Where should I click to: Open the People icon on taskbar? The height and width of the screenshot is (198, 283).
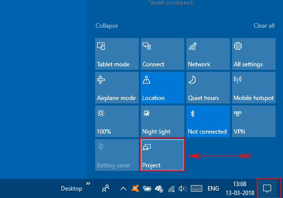(106, 189)
